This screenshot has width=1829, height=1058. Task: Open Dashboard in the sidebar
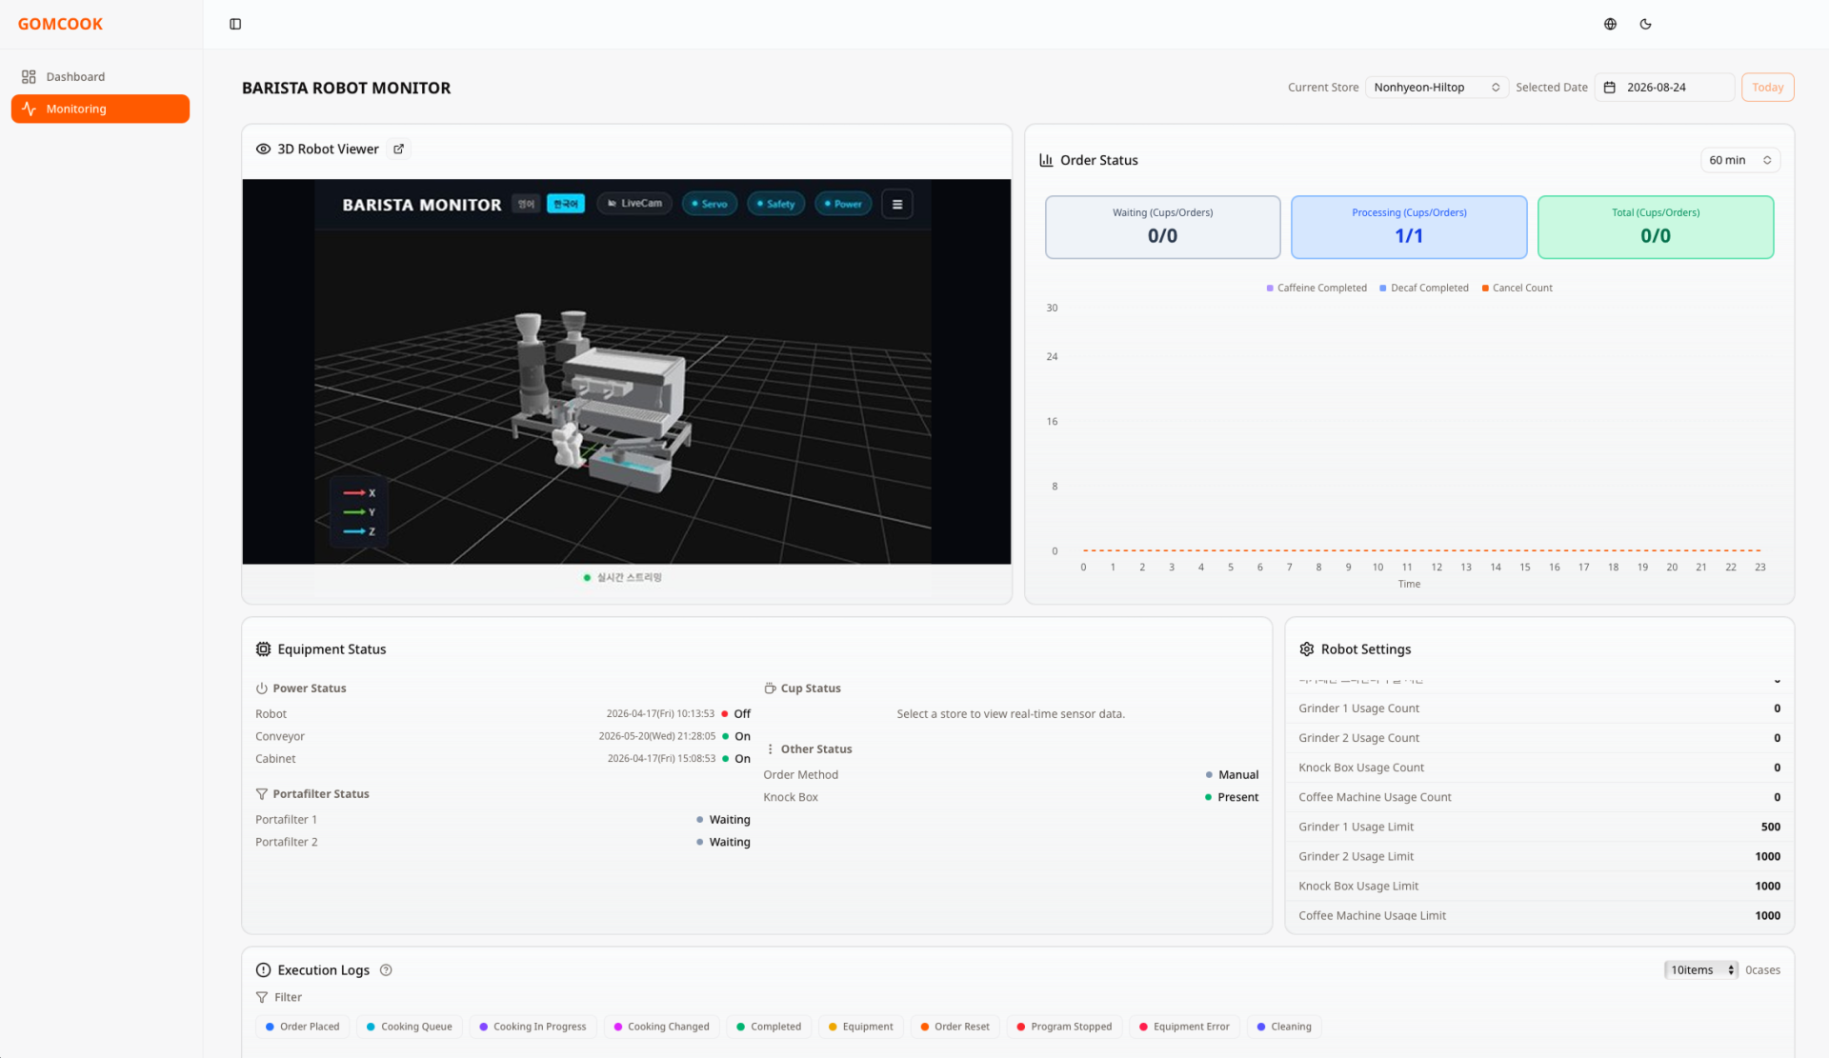click(x=100, y=76)
